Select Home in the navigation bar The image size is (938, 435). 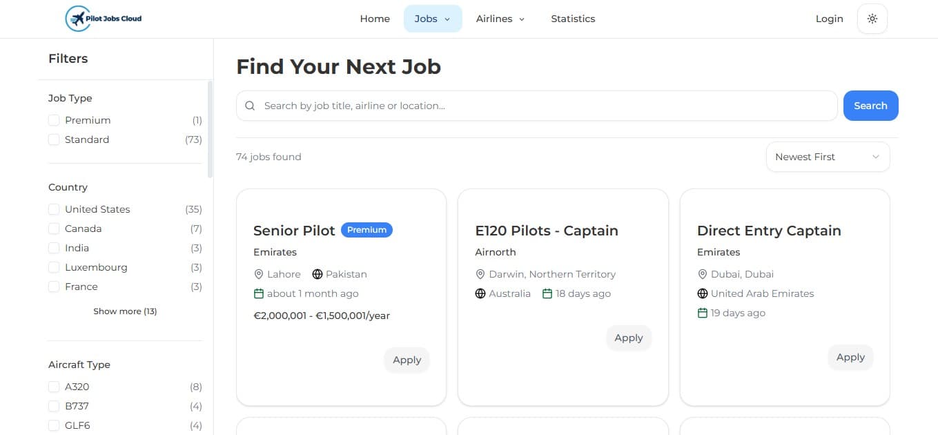[x=374, y=19]
